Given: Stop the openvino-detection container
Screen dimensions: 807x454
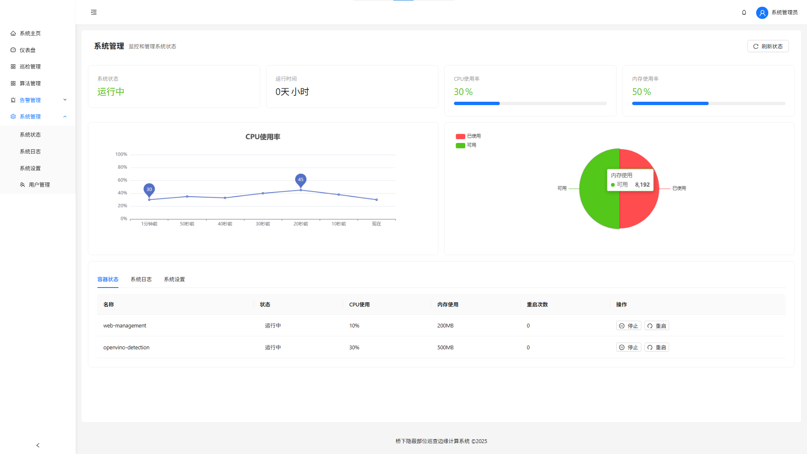Looking at the screenshot, I should pos(629,347).
